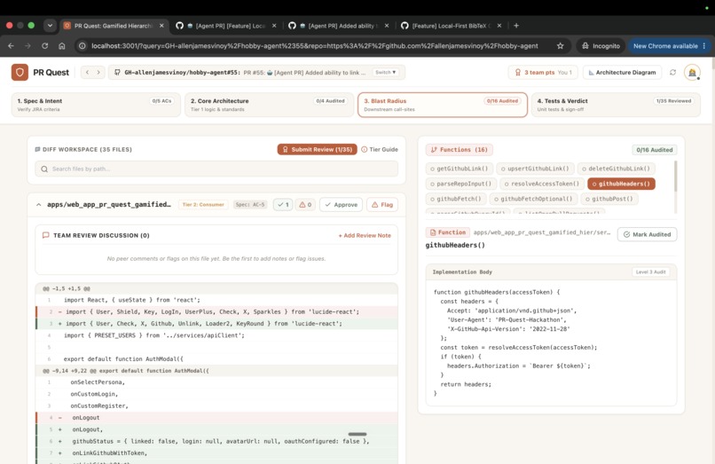
Task: Switch to the Agent PR Added ability tab
Action: [x=338, y=26]
